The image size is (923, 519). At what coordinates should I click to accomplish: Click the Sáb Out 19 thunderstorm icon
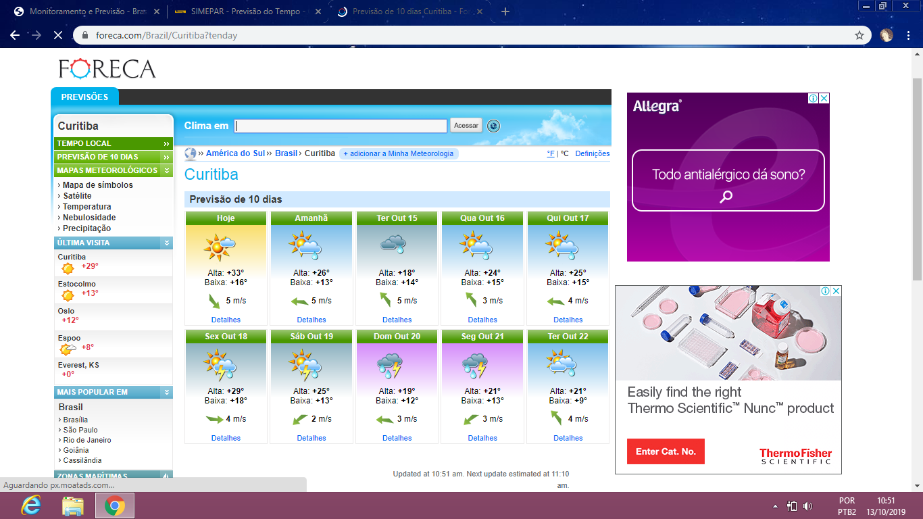coord(305,365)
